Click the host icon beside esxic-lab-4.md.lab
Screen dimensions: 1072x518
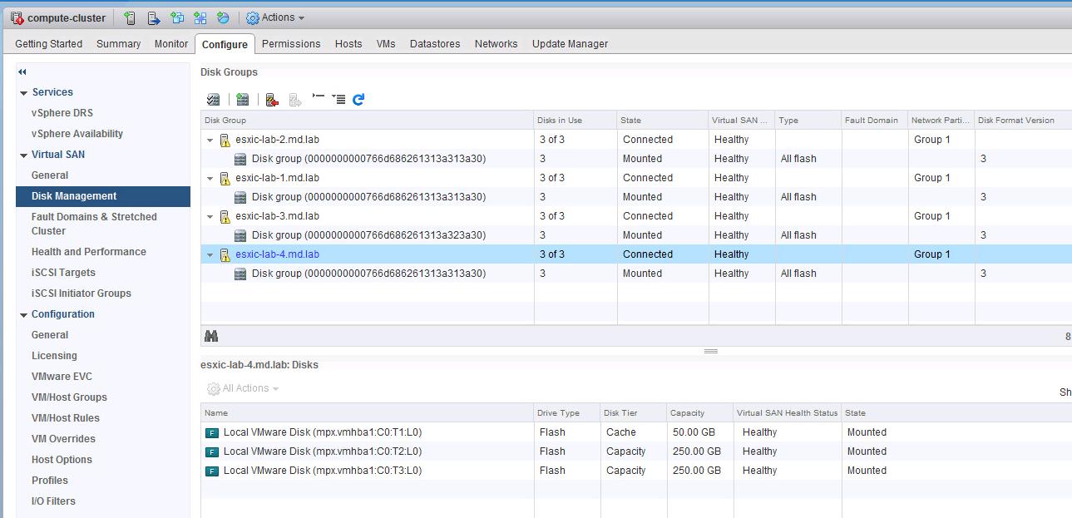(225, 254)
